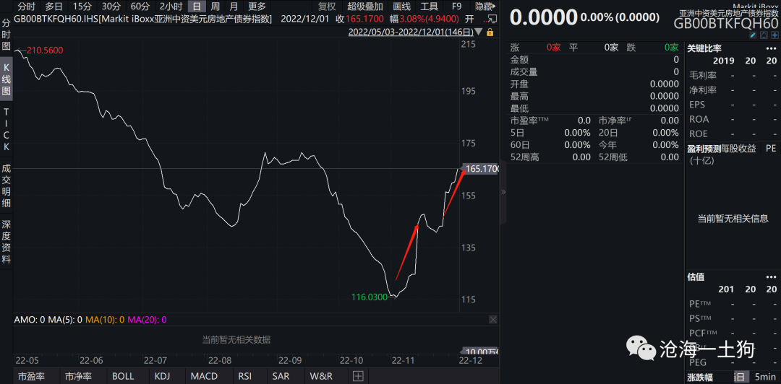781x384 pixels.
Task: Click the pop-out window icon at chart top right
Action: click(x=492, y=18)
